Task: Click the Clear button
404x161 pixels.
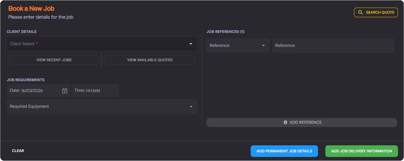Action: tap(18, 151)
